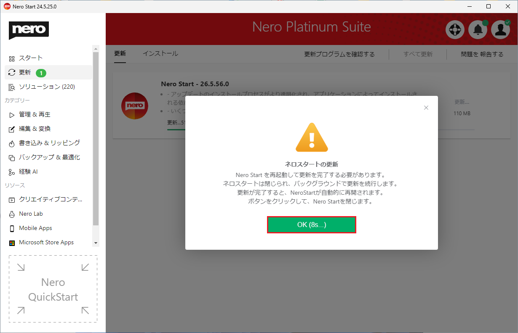
Task: Close the ネロスタートの更新 dialog with the X
Action: coord(426,108)
